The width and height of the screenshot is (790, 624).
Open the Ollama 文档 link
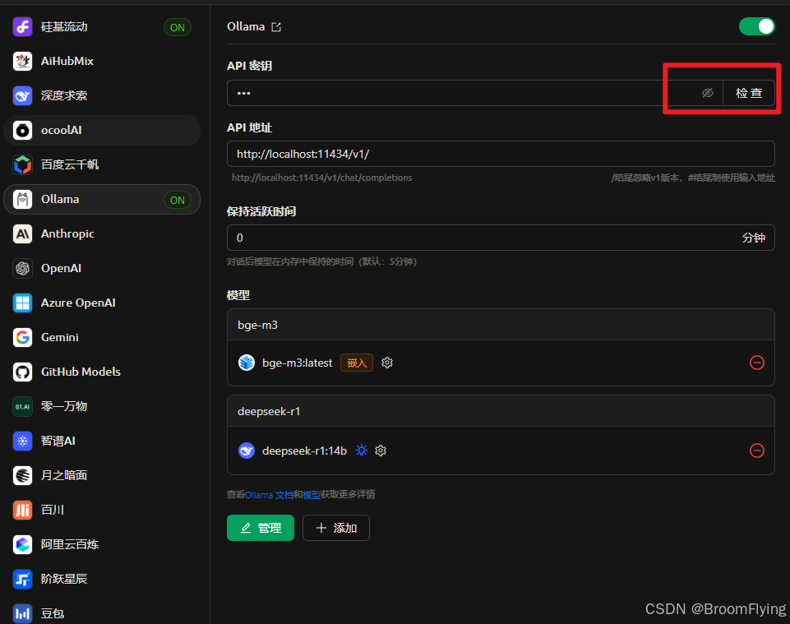point(269,494)
